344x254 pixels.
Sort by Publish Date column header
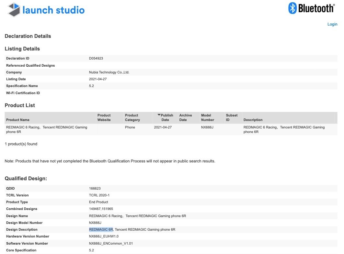click(x=165, y=117)
